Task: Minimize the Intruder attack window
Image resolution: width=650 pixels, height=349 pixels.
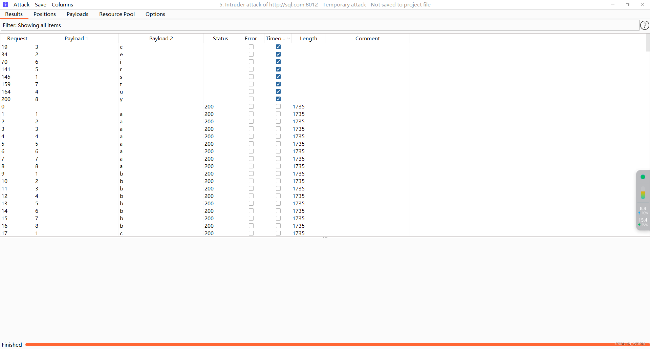Action: [x=613, y=4]
